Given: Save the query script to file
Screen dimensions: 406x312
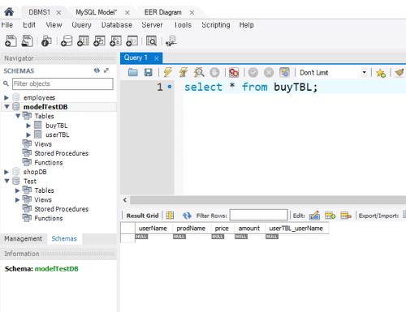Looking at the screenshot, I should pyautogui.click(x=148, y=72).
